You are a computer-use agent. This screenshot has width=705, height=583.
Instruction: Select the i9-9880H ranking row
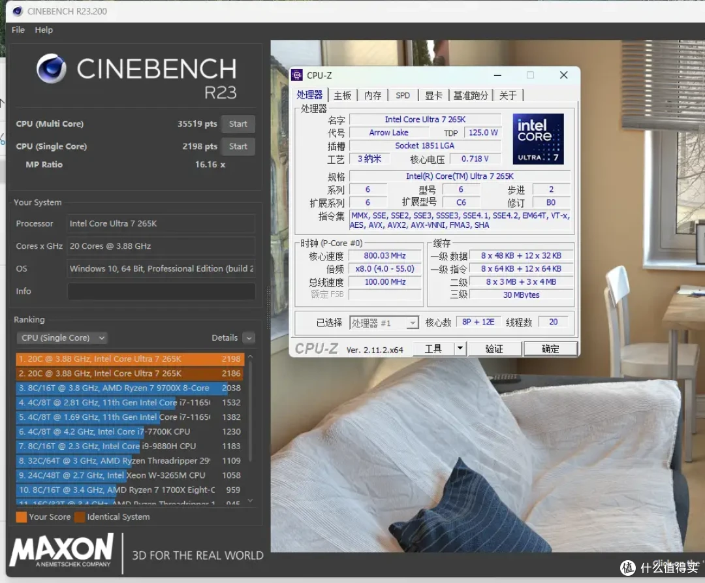point(130,446)
